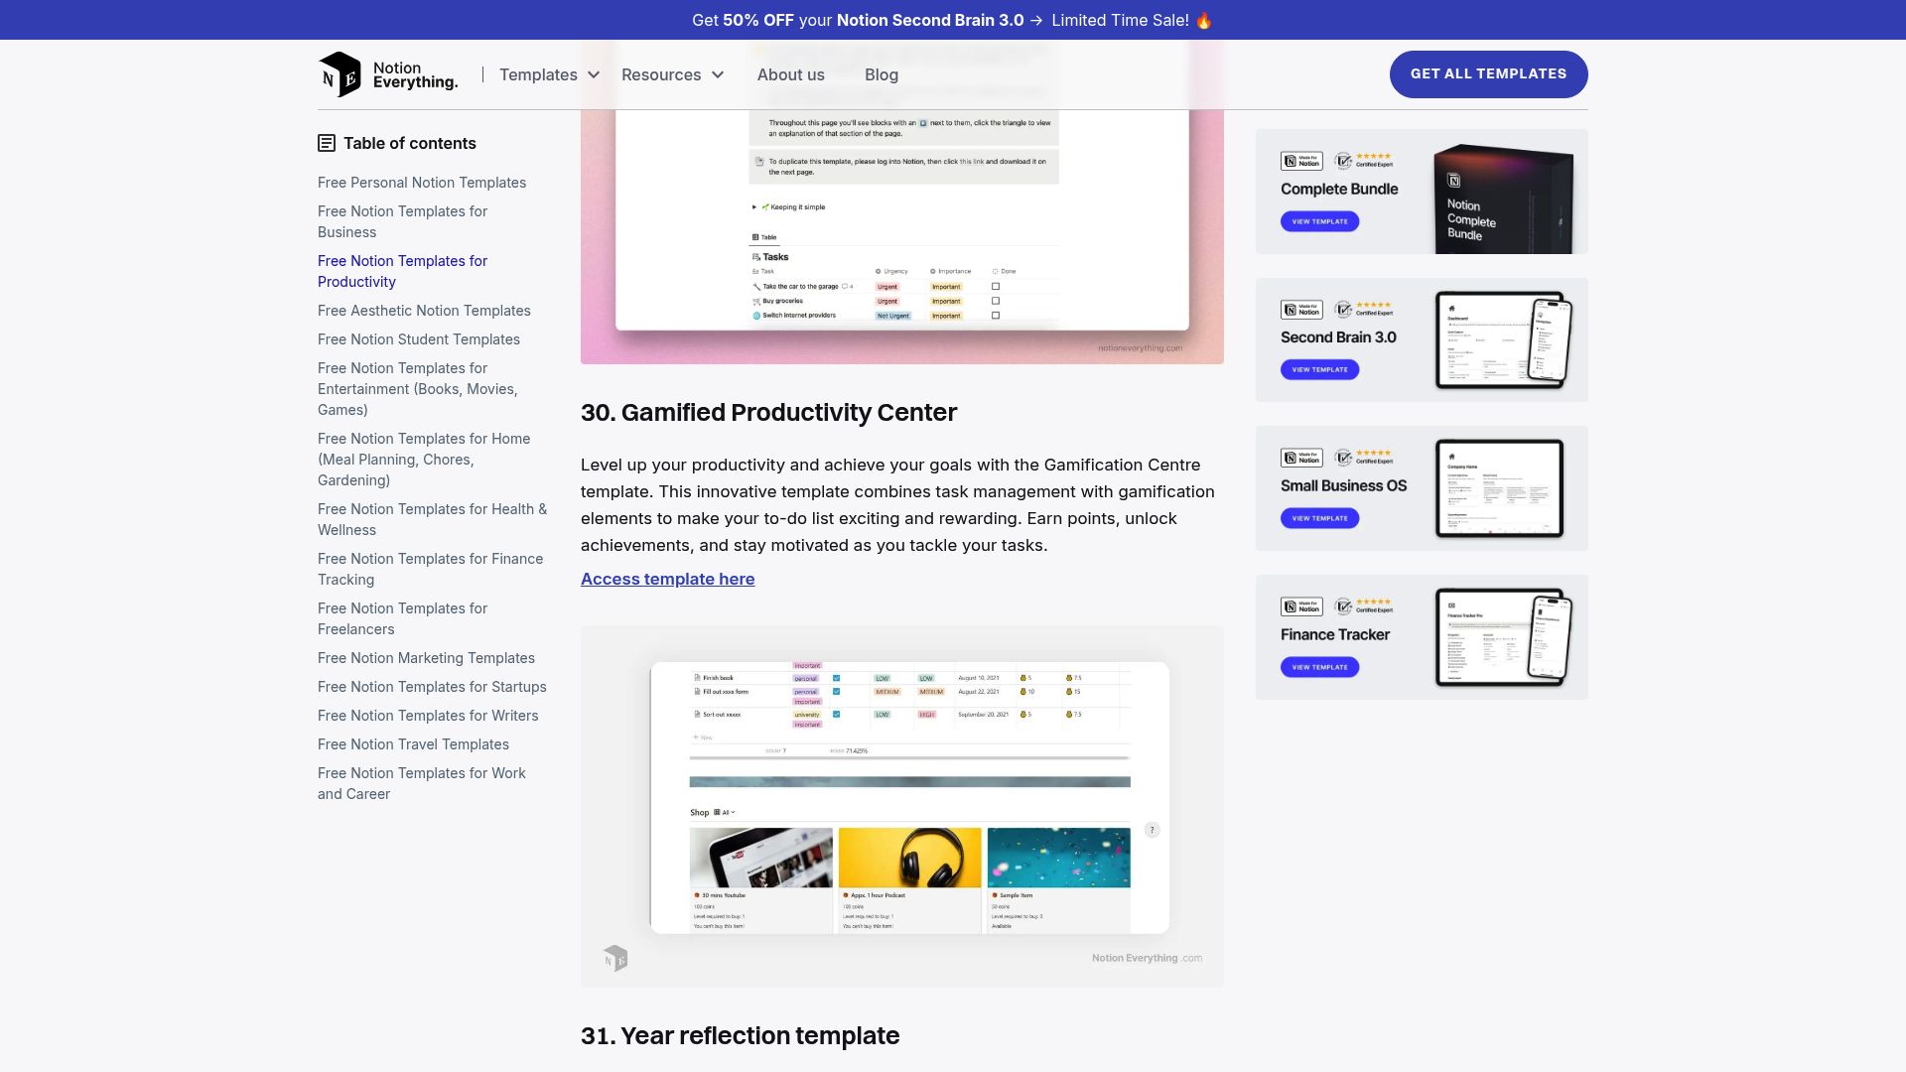Viewport: 1906px width, 1072px height.
Task: Expand the Resources dropdown chevron
Action: [x=718, y=74]
